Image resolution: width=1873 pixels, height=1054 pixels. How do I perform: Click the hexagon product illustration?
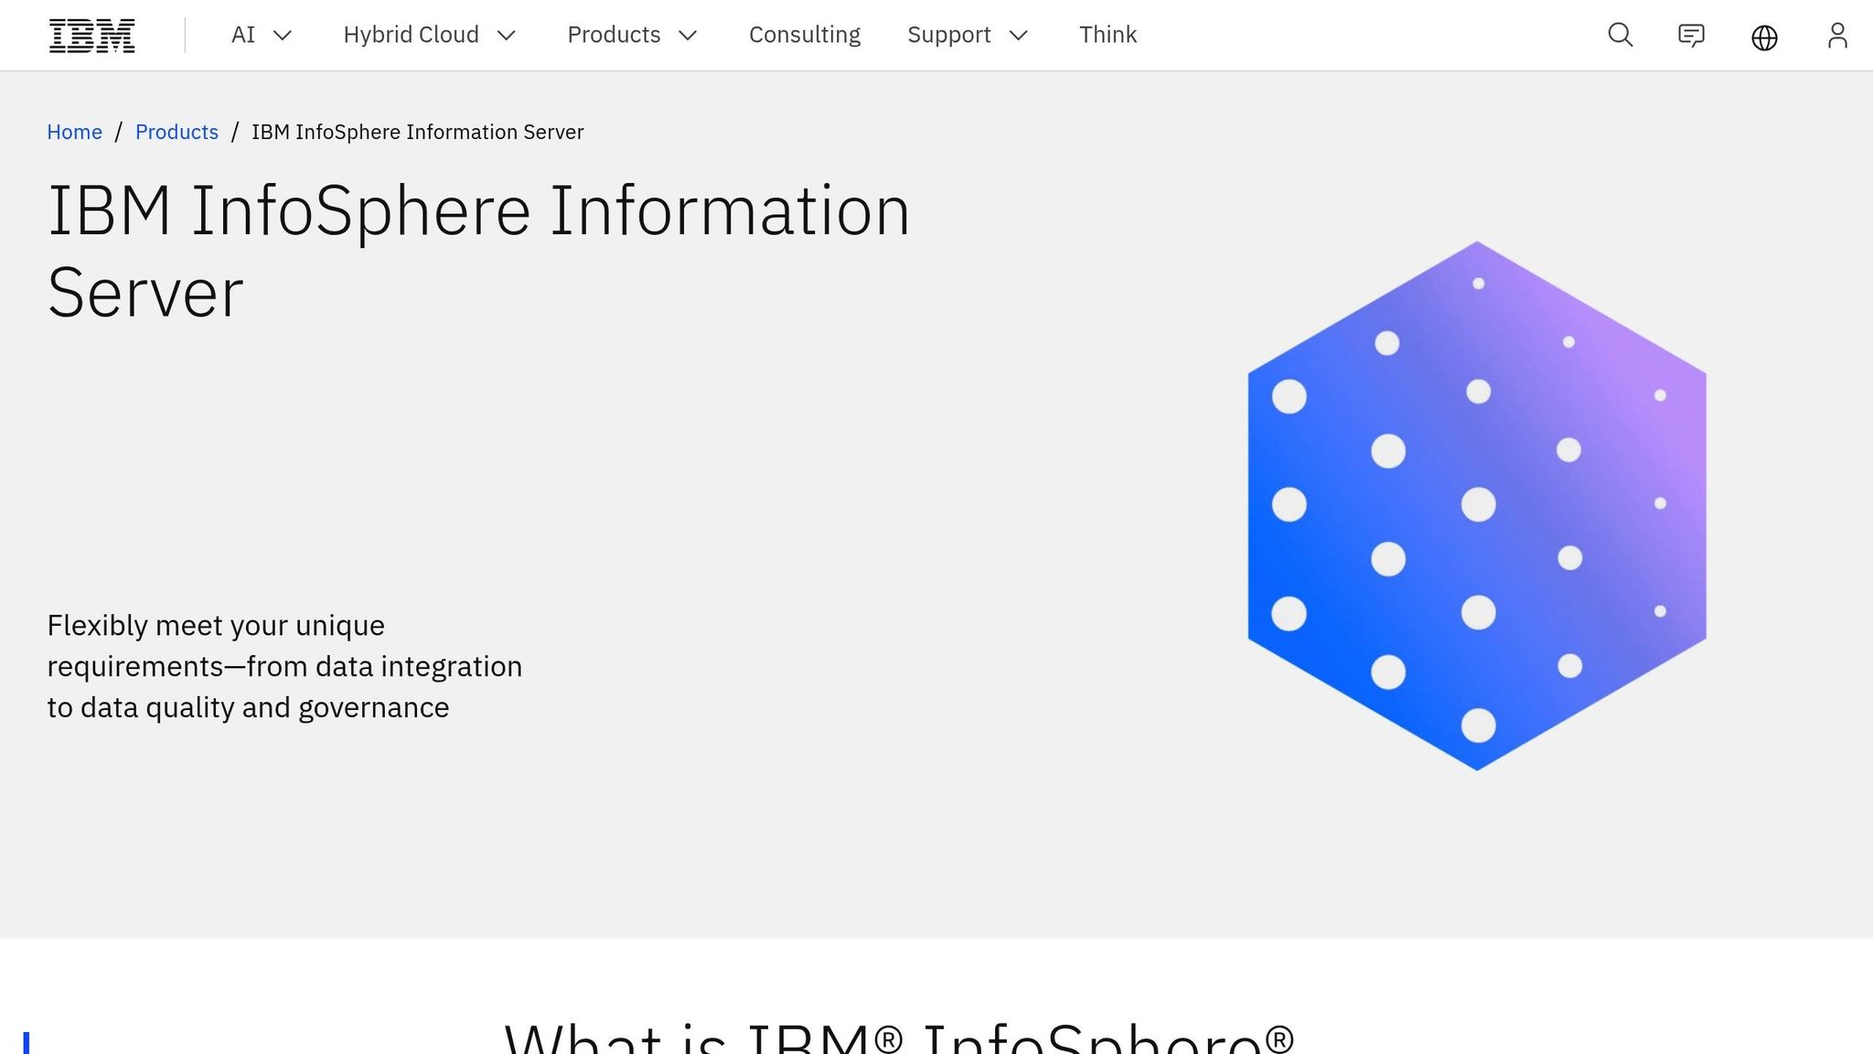1477,505
